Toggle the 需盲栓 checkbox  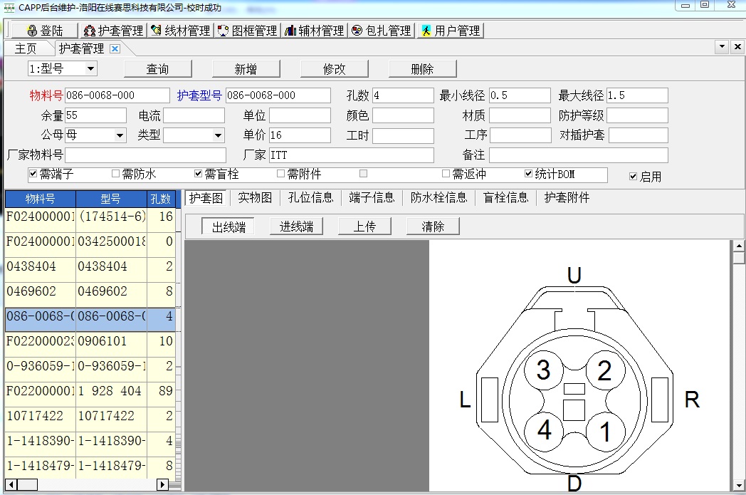coord(199,174)
